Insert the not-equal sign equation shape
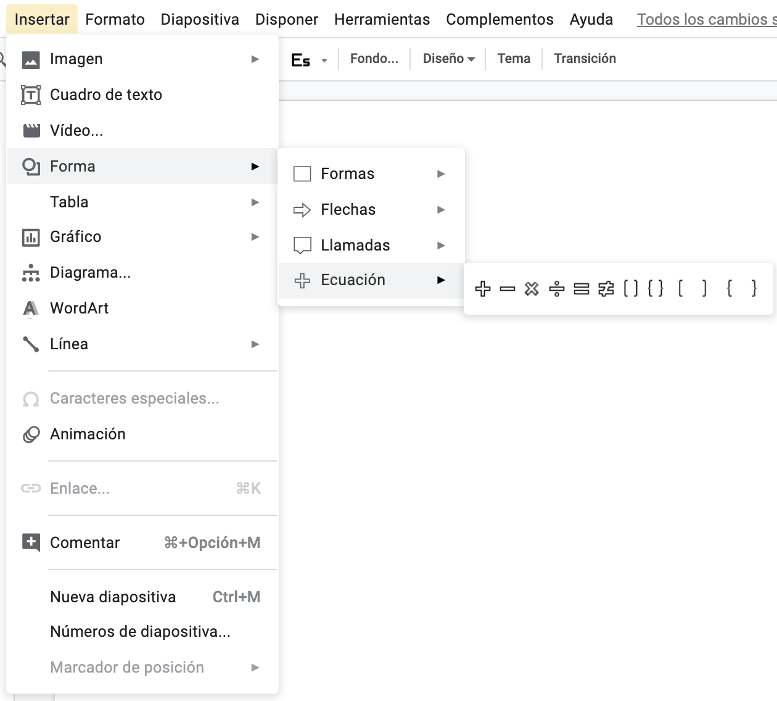Viewport: 777px width, 701px height. [x=606, y=288]
